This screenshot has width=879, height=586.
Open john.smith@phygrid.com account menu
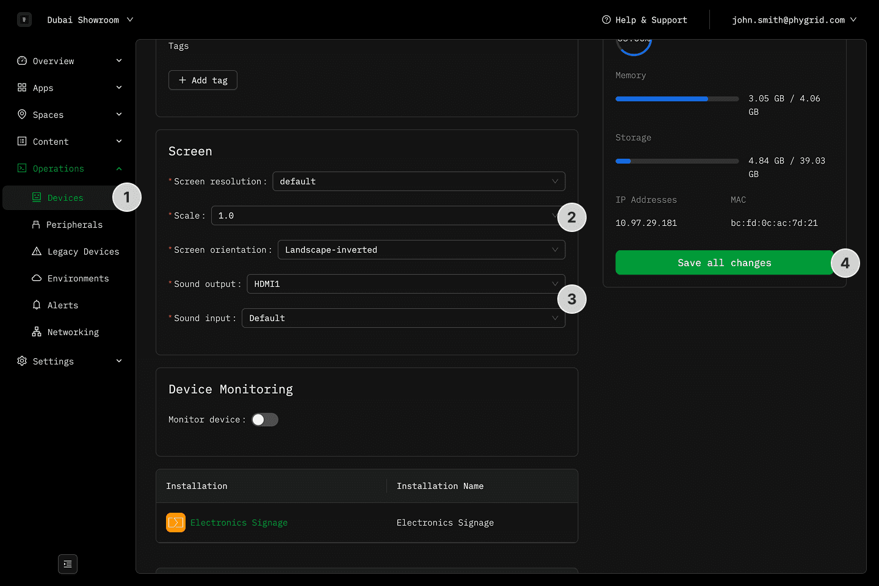pyautogui.click(x=794, y=20)
